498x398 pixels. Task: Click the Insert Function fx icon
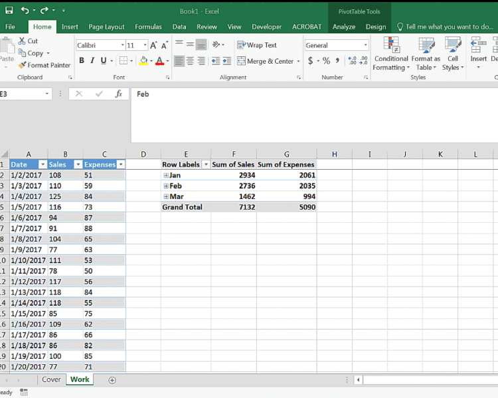(119, 94)
